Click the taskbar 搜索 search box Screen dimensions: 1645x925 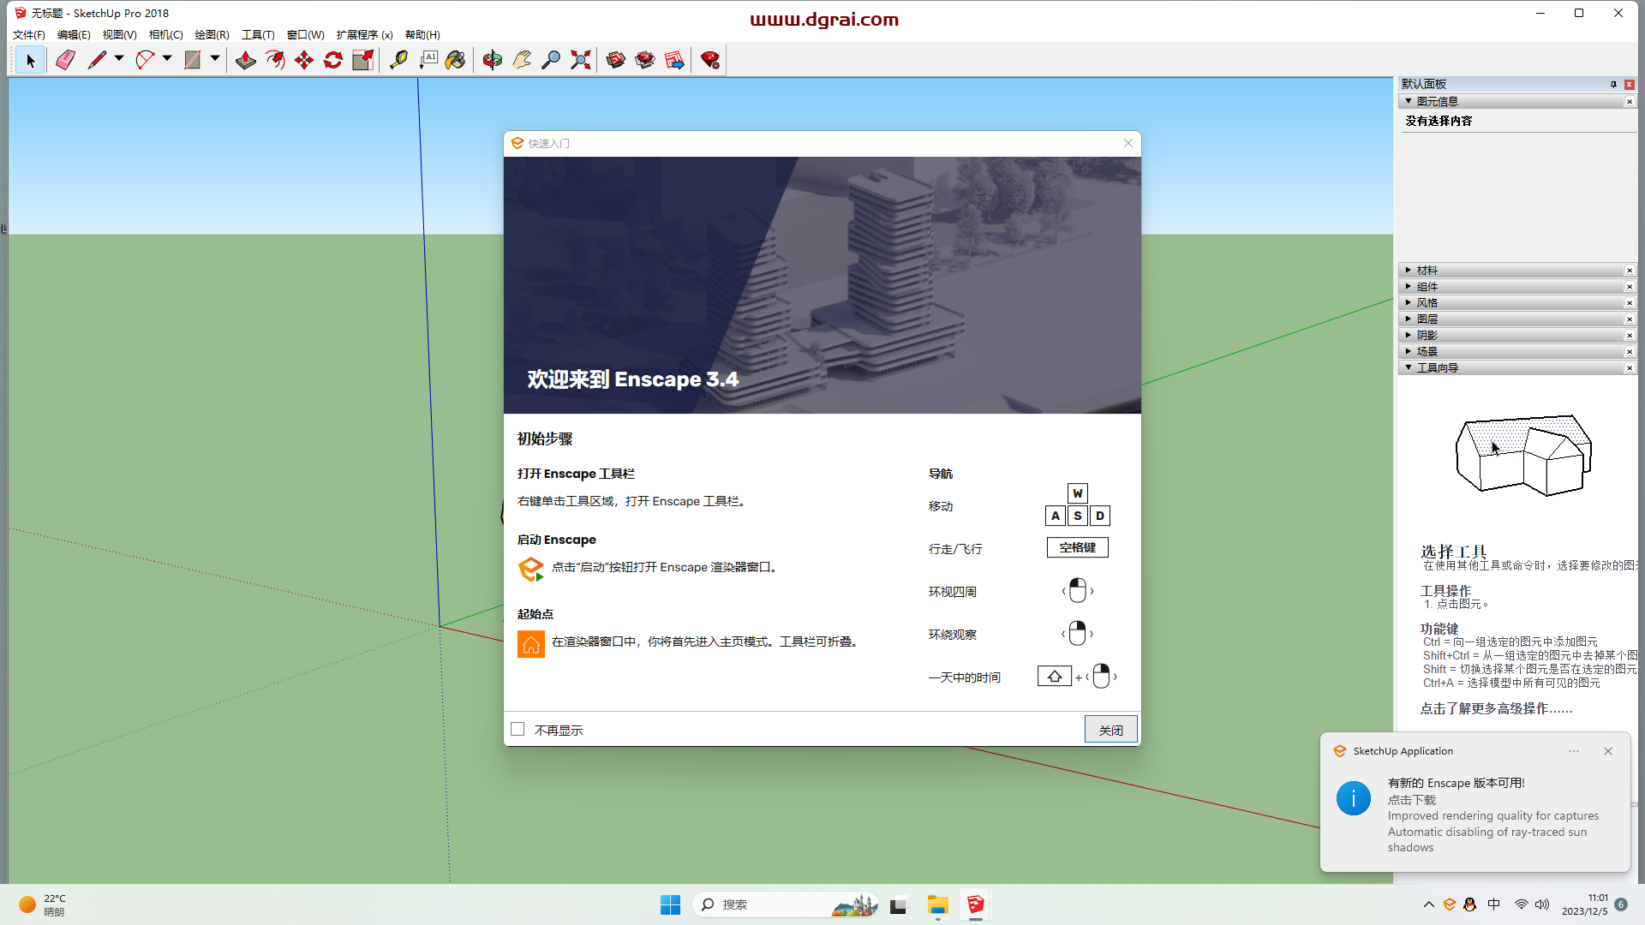pos(786,904)
